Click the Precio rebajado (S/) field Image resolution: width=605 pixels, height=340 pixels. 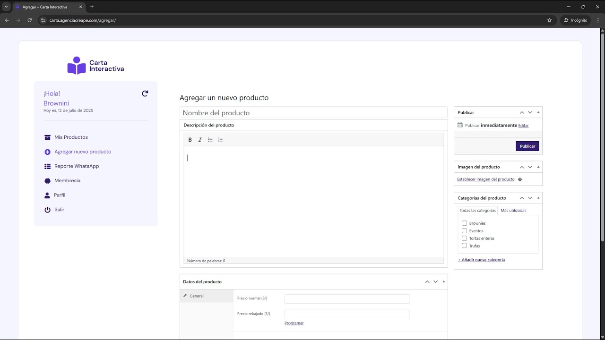point(347,314)
